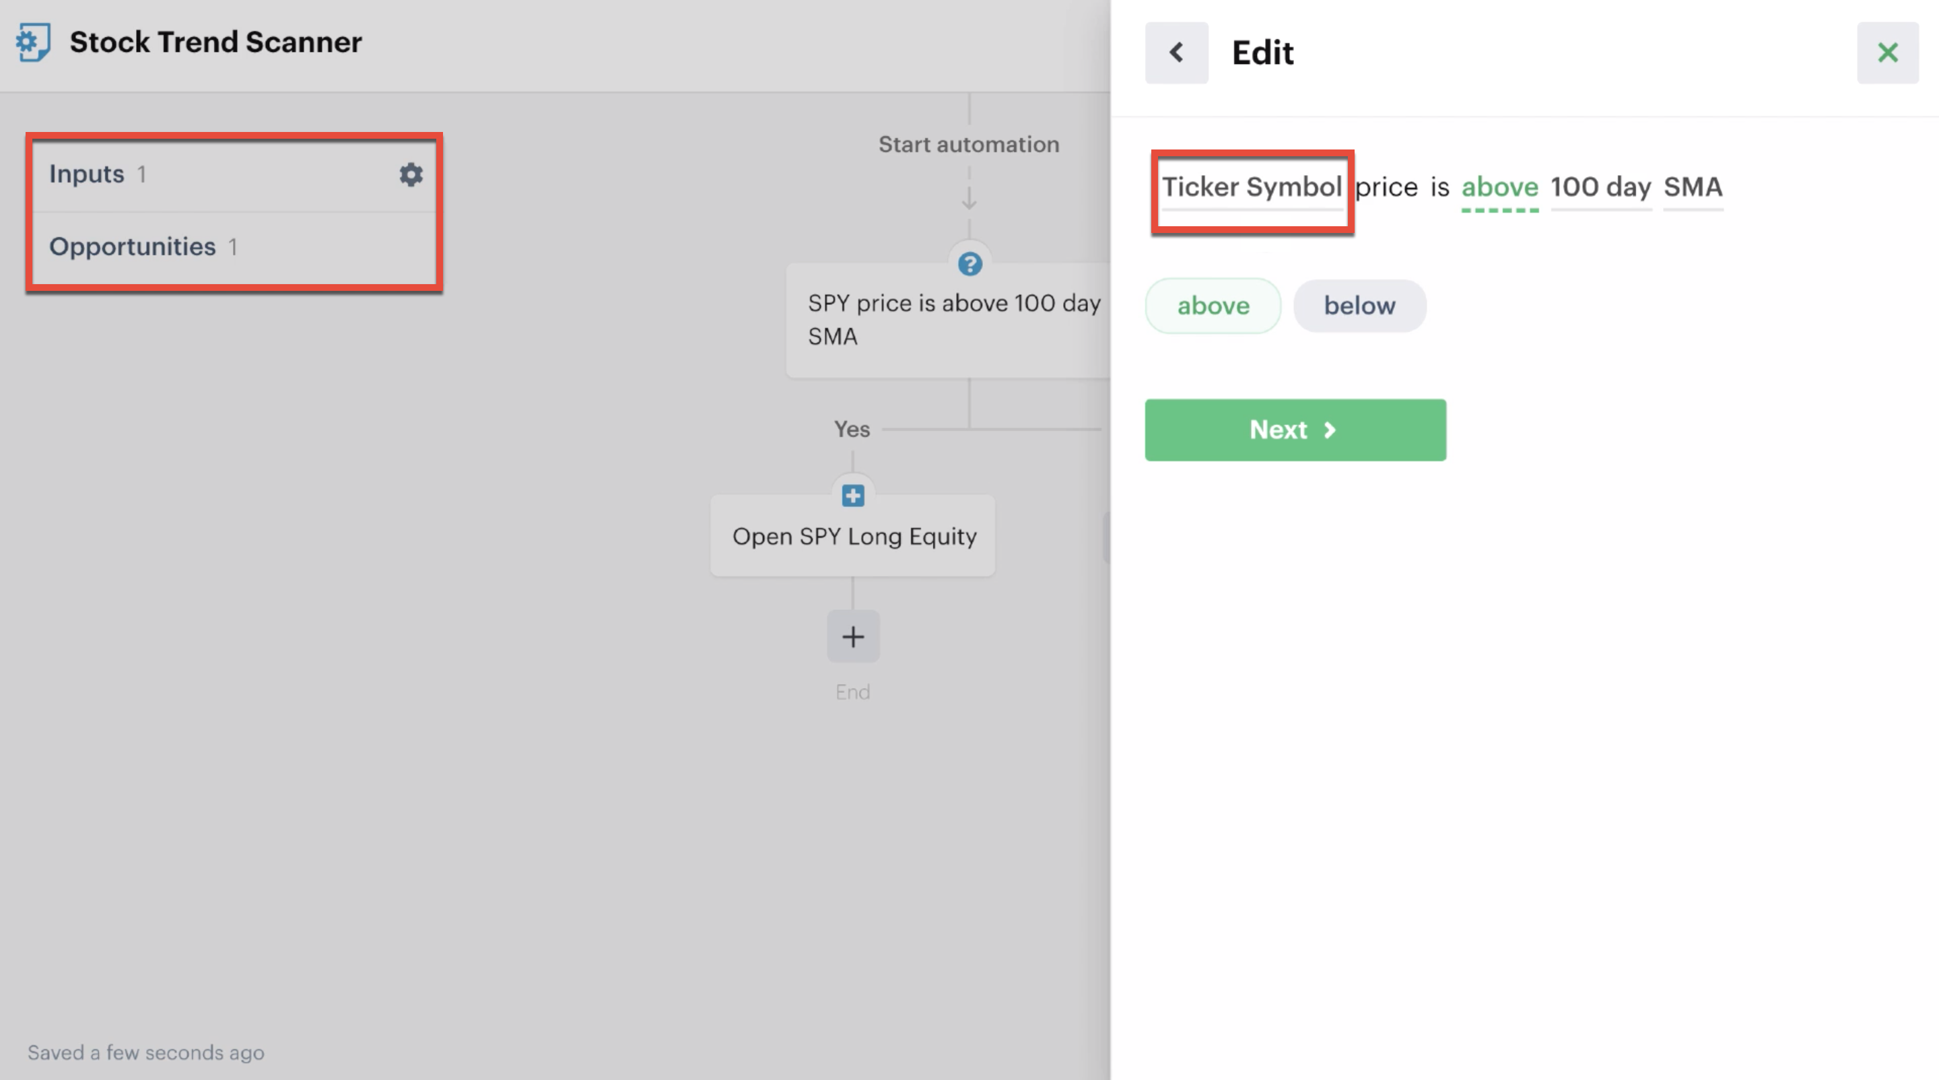The height and width of the screenshot is (1080, 1939).
Task: Select the 'above' option pill
Action: coord(1213,306)
